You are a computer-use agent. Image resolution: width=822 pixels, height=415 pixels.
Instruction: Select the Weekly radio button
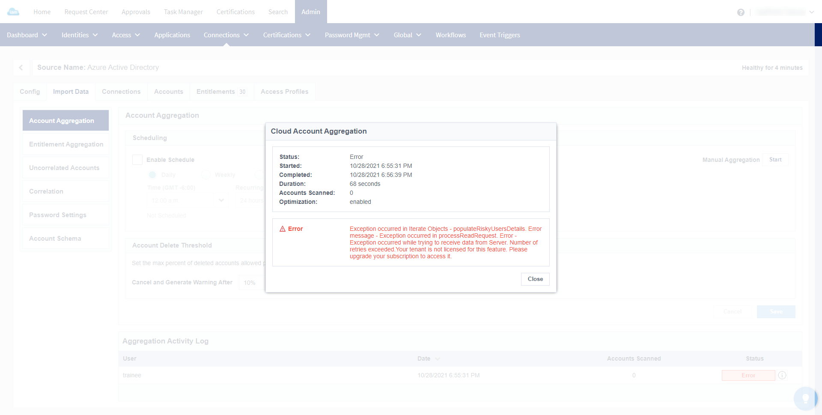[x=206, y=175]
